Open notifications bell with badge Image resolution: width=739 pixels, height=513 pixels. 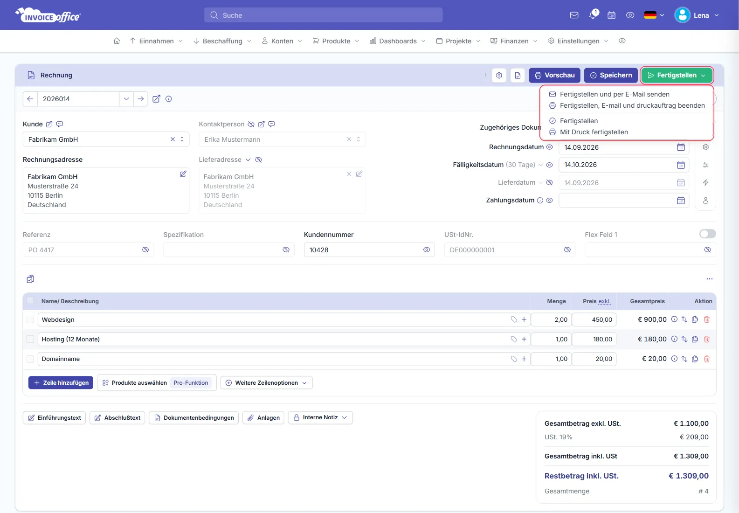pyautogui.click(x=593, y=14)
